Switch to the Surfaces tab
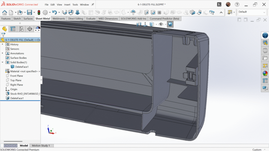Viewport: 269px width, 151px height. (28, 19)
